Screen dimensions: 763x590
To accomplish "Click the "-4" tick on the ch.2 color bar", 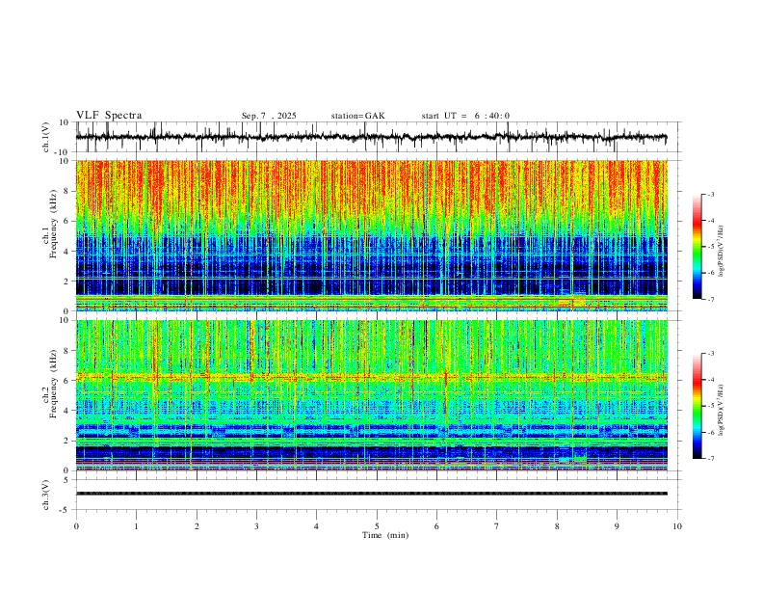I will (710, 380).
